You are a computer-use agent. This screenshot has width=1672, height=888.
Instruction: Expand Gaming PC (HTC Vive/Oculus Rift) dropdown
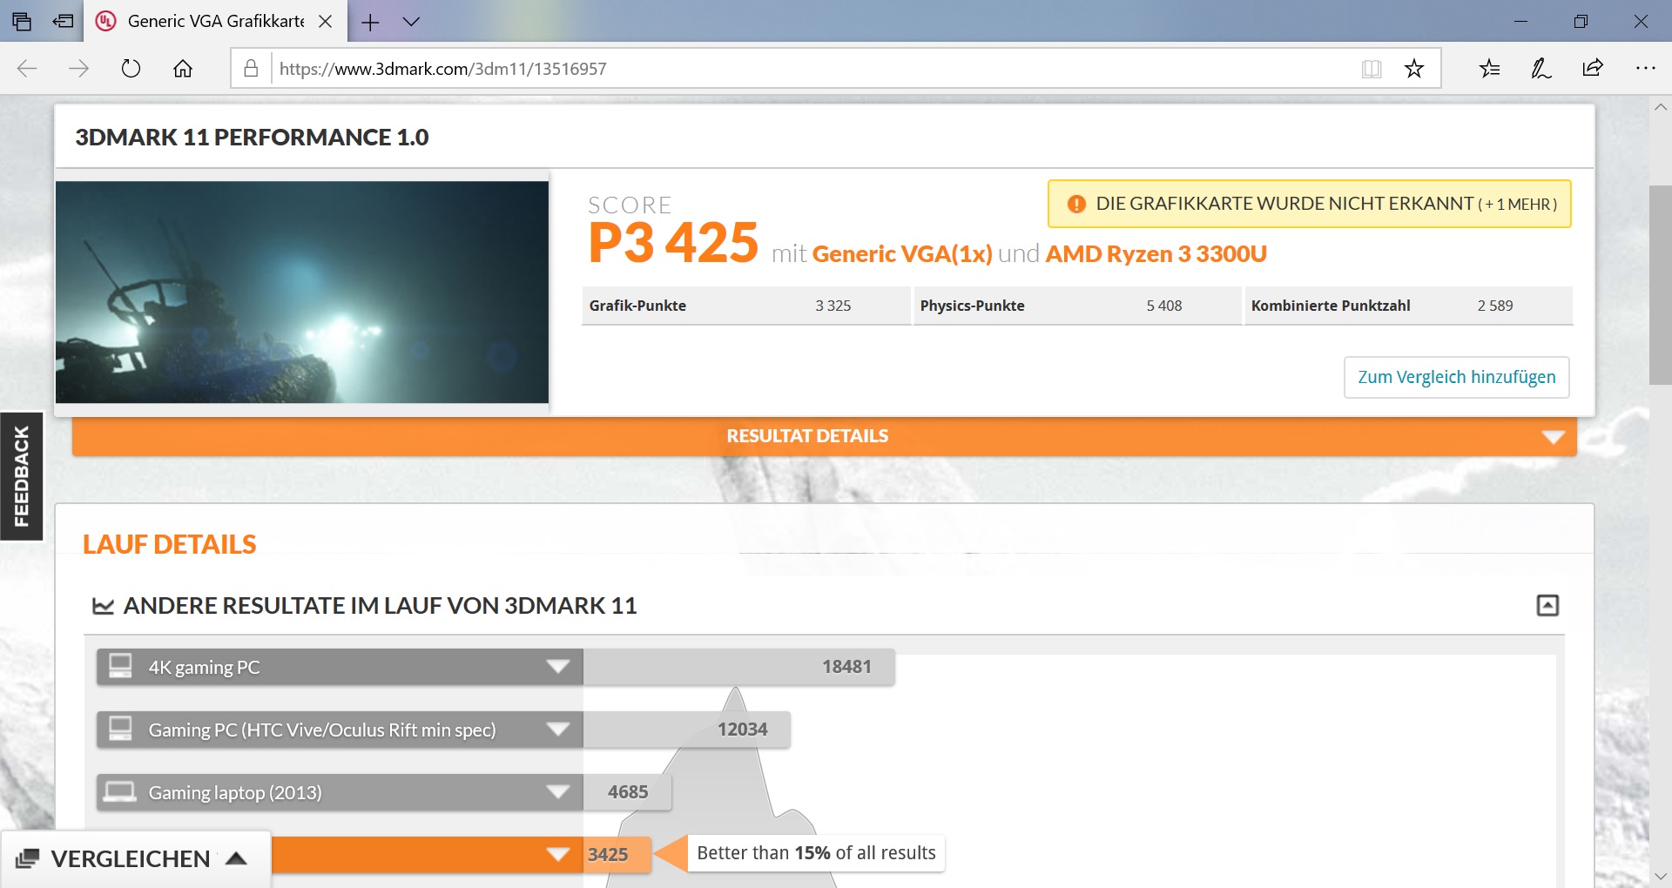point(557,730)
